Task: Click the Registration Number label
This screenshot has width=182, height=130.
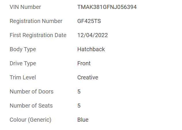Action: (36, 21)
